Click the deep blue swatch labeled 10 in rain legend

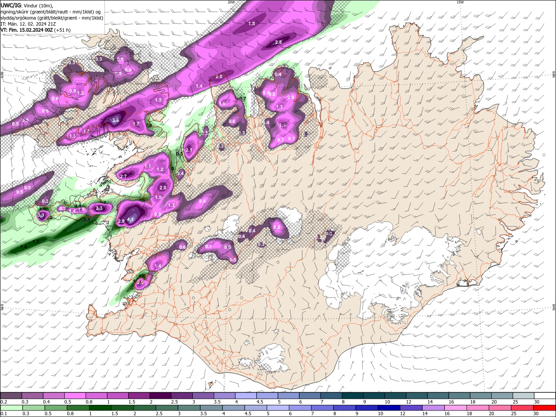[x=388, y=408]
